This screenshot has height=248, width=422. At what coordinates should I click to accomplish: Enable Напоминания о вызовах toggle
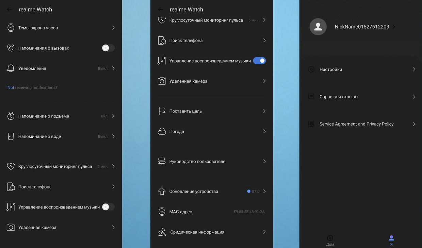(x=108, y=48)
